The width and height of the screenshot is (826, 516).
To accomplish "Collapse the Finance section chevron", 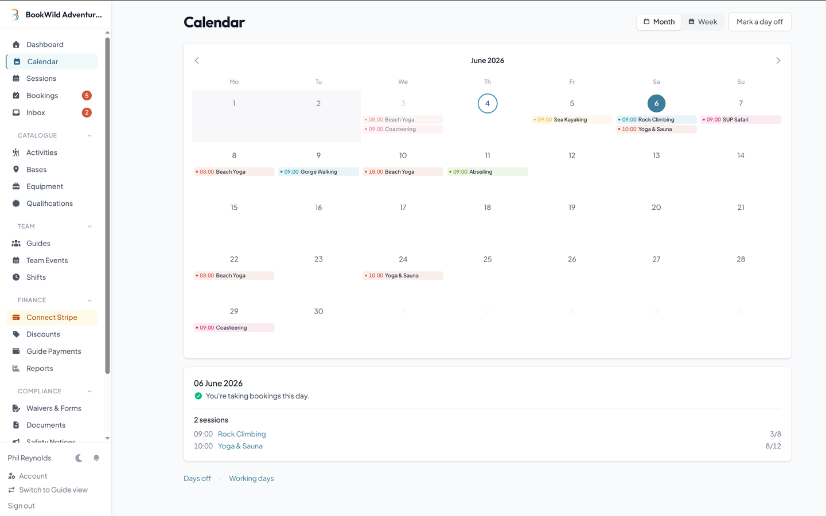I will pos(89,300).
